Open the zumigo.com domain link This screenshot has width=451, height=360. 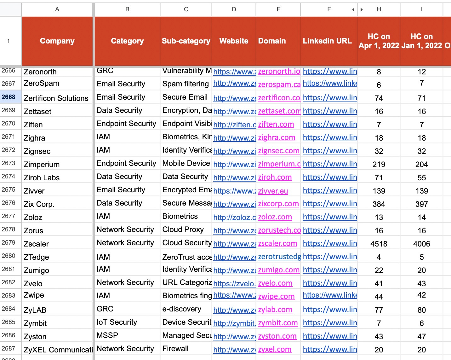point(279,270)
